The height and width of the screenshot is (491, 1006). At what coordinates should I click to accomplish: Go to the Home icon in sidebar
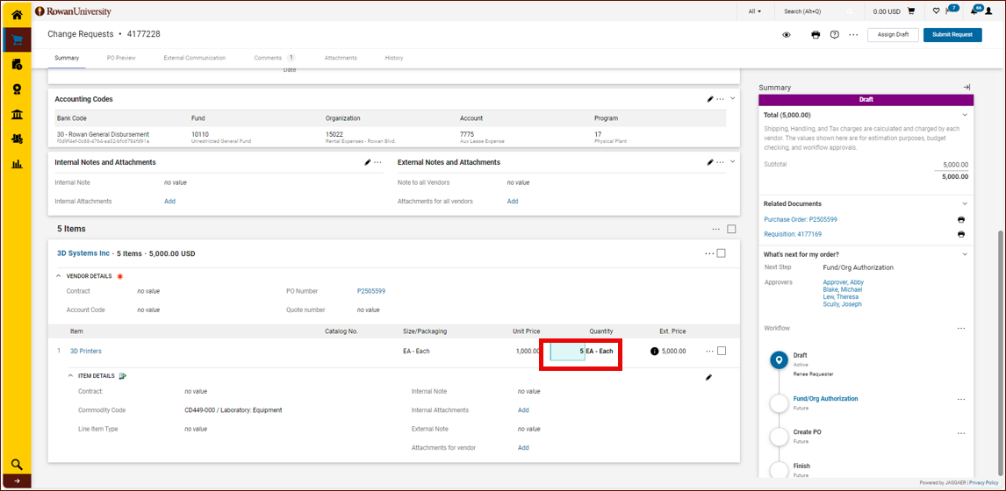17,14
